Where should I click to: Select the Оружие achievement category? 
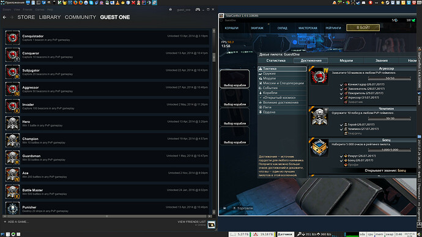pyautogui.click(x=282, y=74)
